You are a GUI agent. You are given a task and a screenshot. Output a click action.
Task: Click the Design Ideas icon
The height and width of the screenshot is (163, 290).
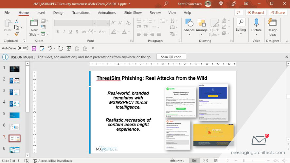pos(272,27)
